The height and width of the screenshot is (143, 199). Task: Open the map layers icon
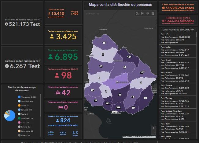coord(147,13)
